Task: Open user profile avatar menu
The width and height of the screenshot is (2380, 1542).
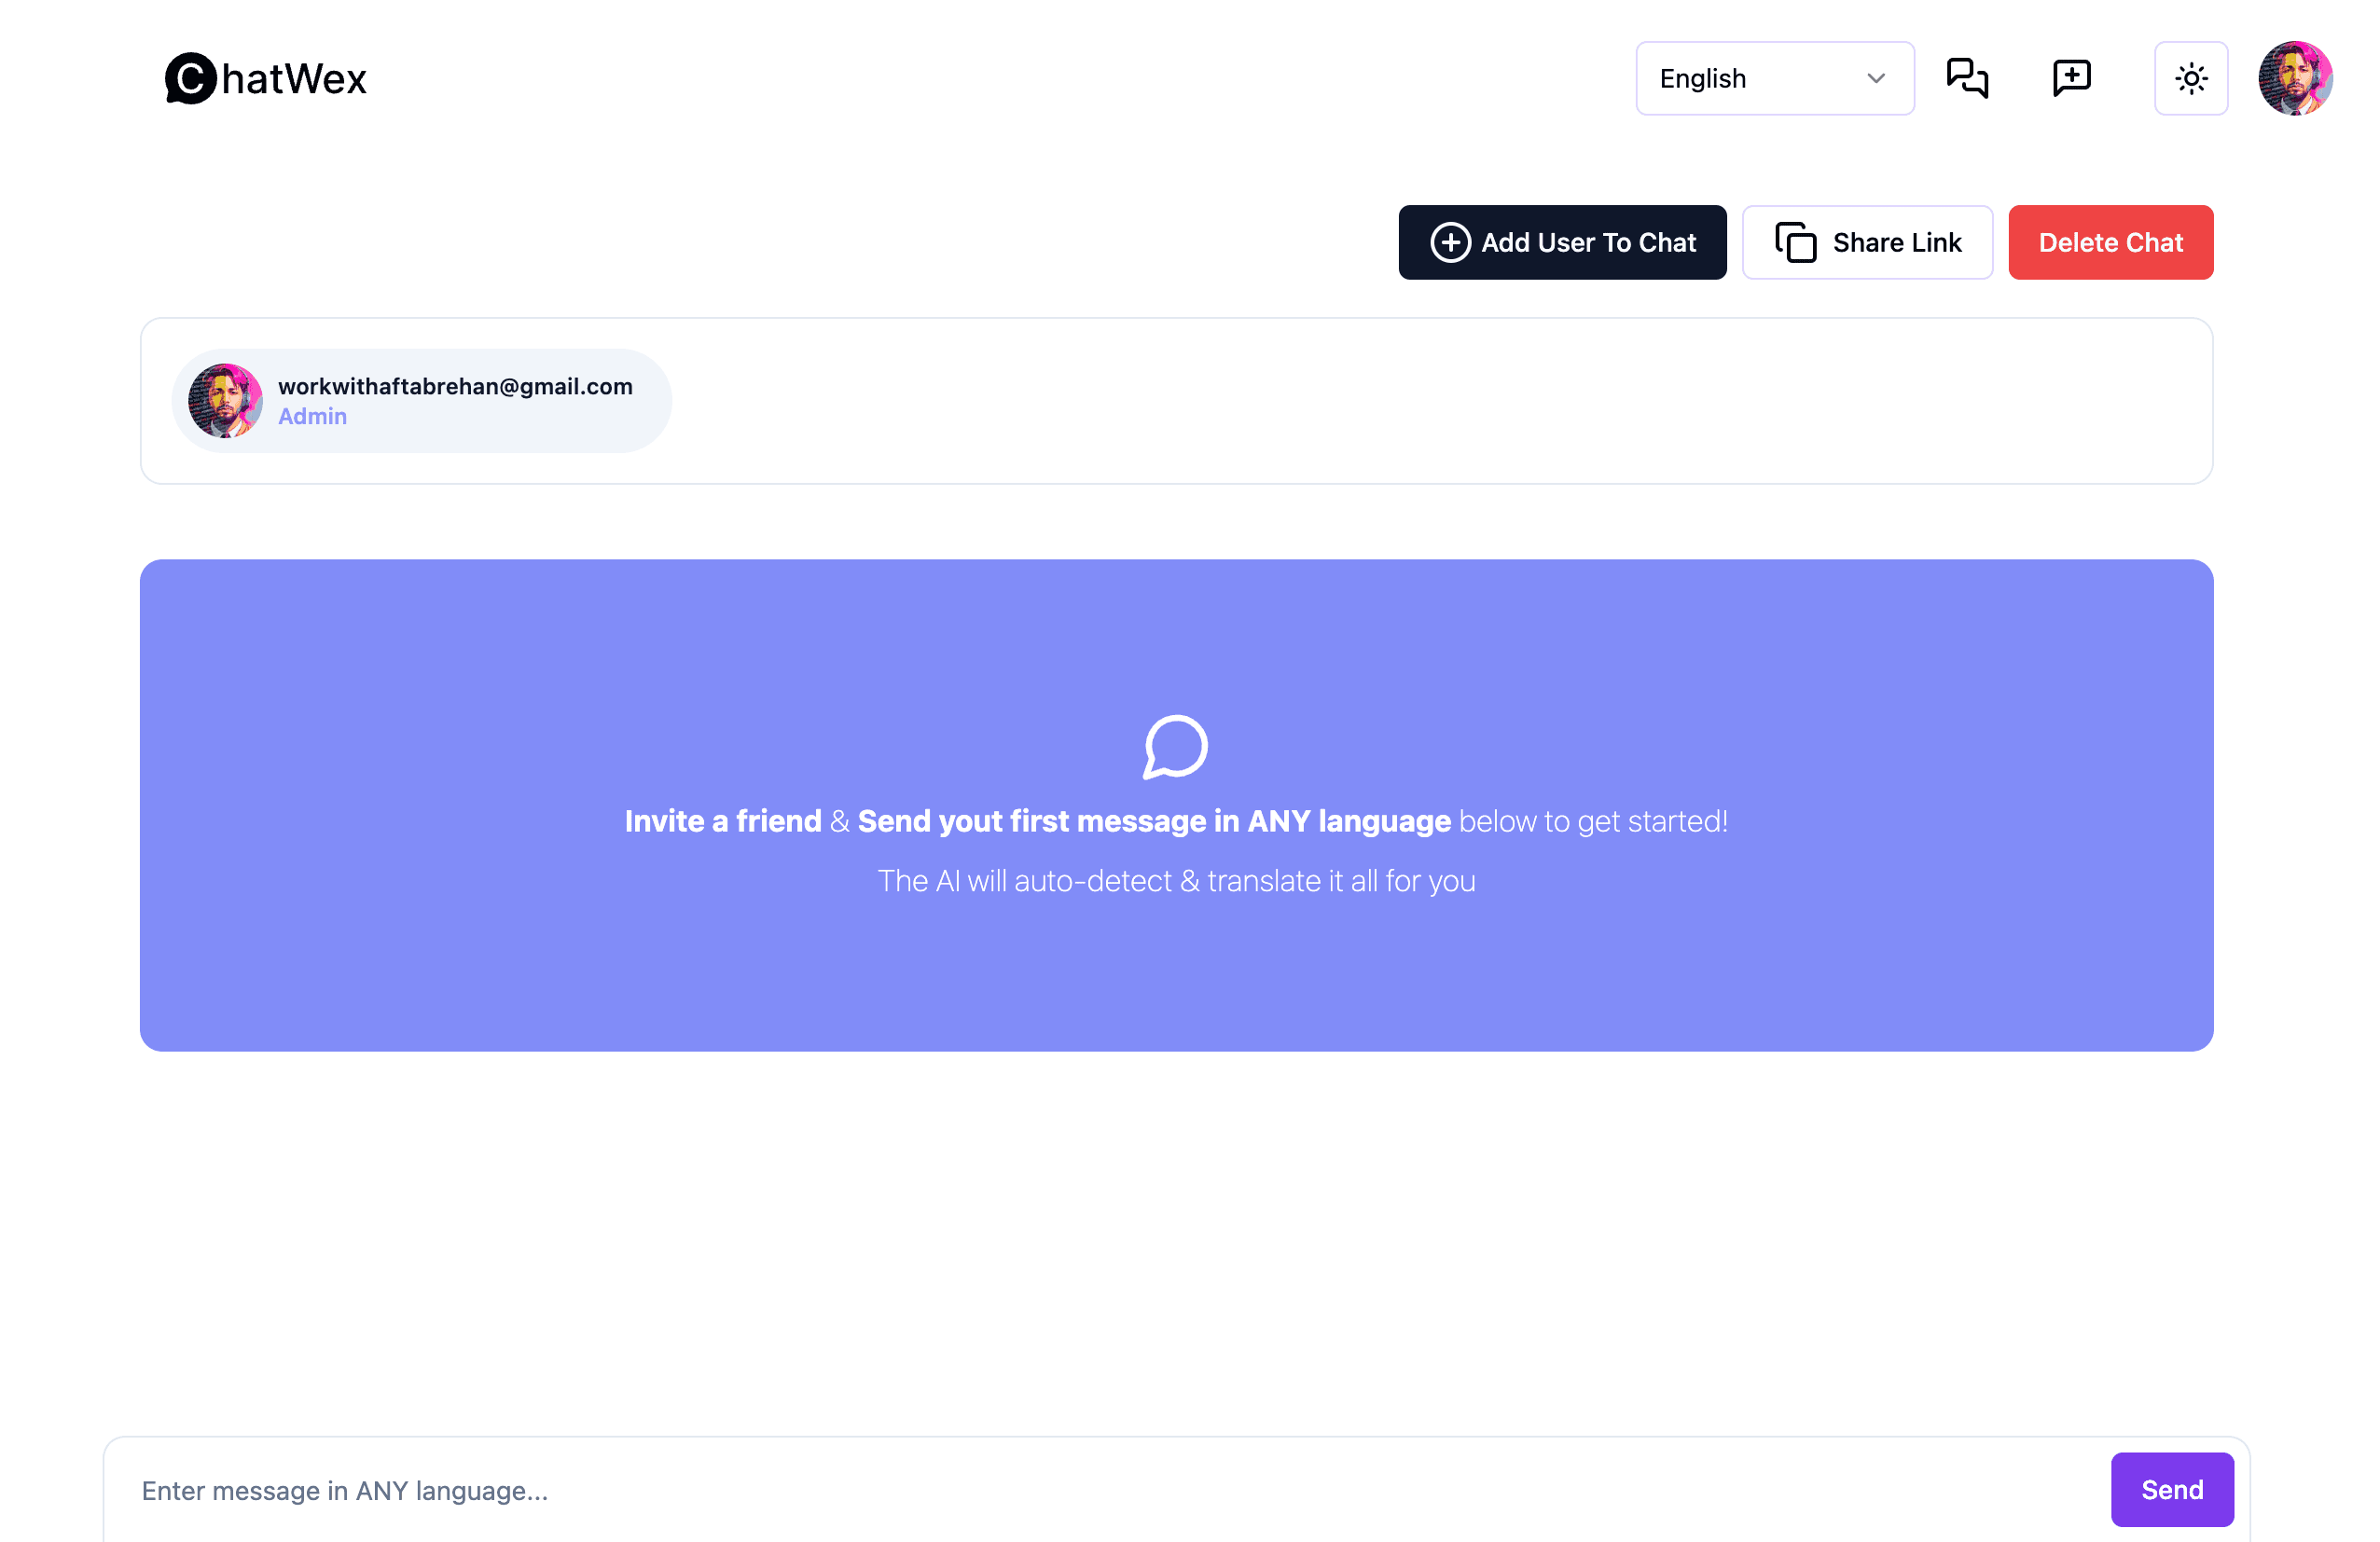Action: tap(2293, 76)
